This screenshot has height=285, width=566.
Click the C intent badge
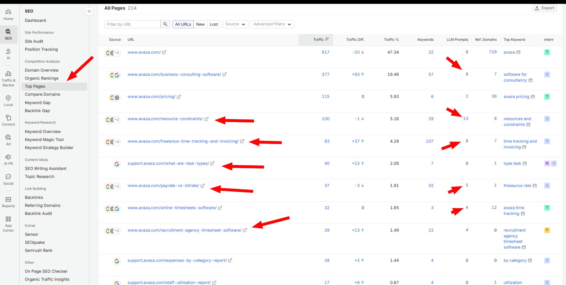click(x=547, y=230)
